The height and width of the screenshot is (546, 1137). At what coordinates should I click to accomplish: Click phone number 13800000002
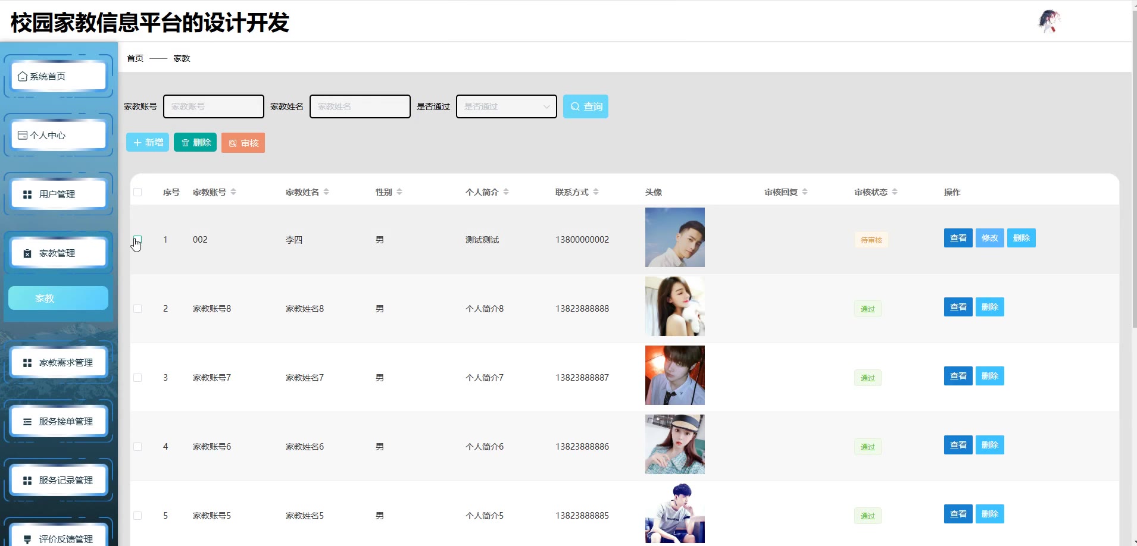pos(582,240)
